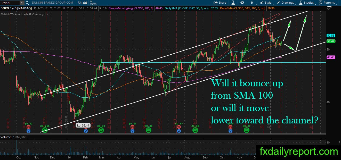The width and height of the screenshot is (341, 160).
Task: Expand the Drawings dropdown corner arrow
Action: coord(295,4)
